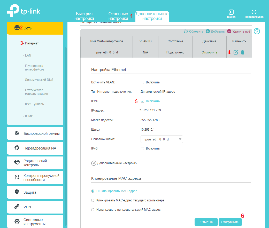Expand Дополнительные настройки section
The height and width of the screenshot is (228, 269).
pyautogui.click(x=94, y=163)
